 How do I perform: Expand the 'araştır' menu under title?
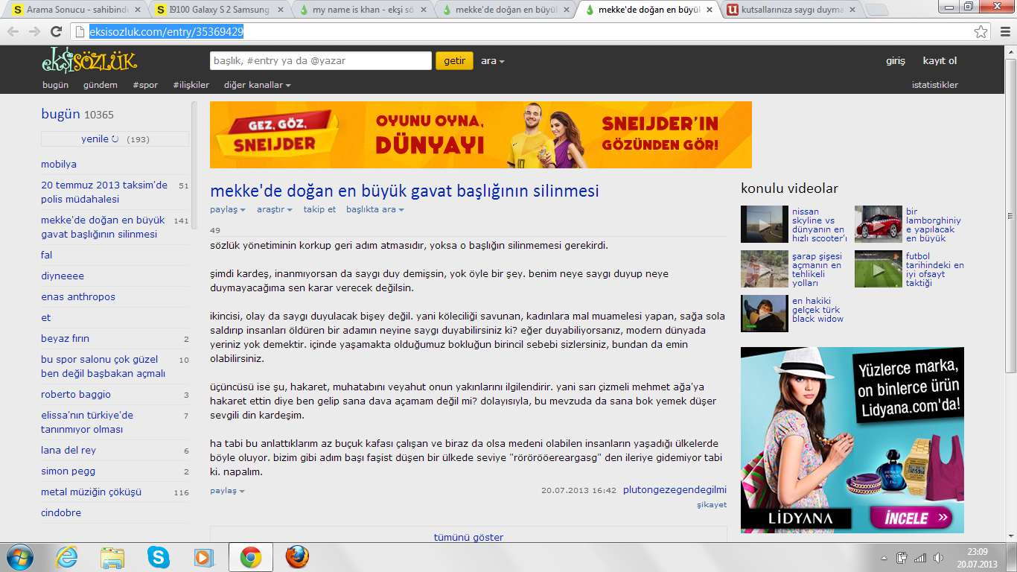pyautogui.click(x=274, y=209)
